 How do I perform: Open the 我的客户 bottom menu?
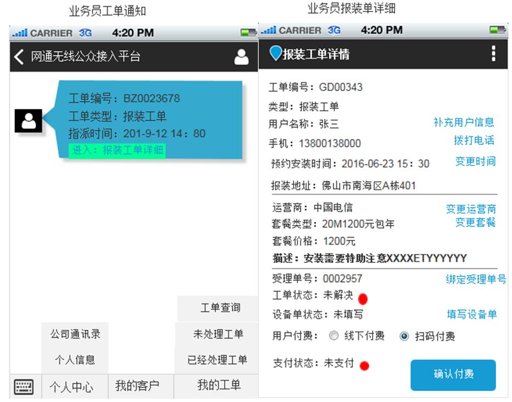[141, 386]
